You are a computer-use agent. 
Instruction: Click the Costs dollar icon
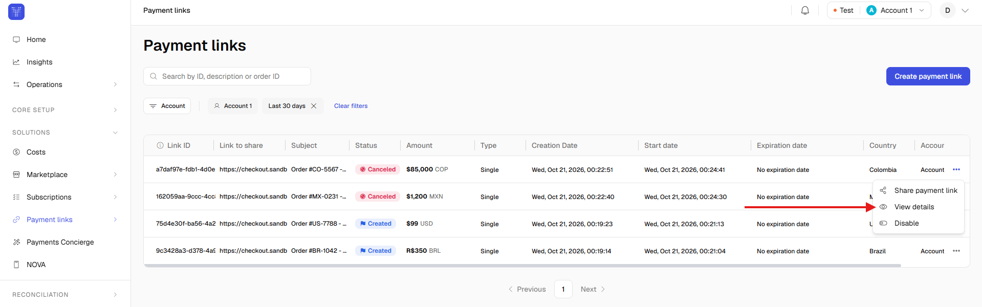(x=16, y=152)
